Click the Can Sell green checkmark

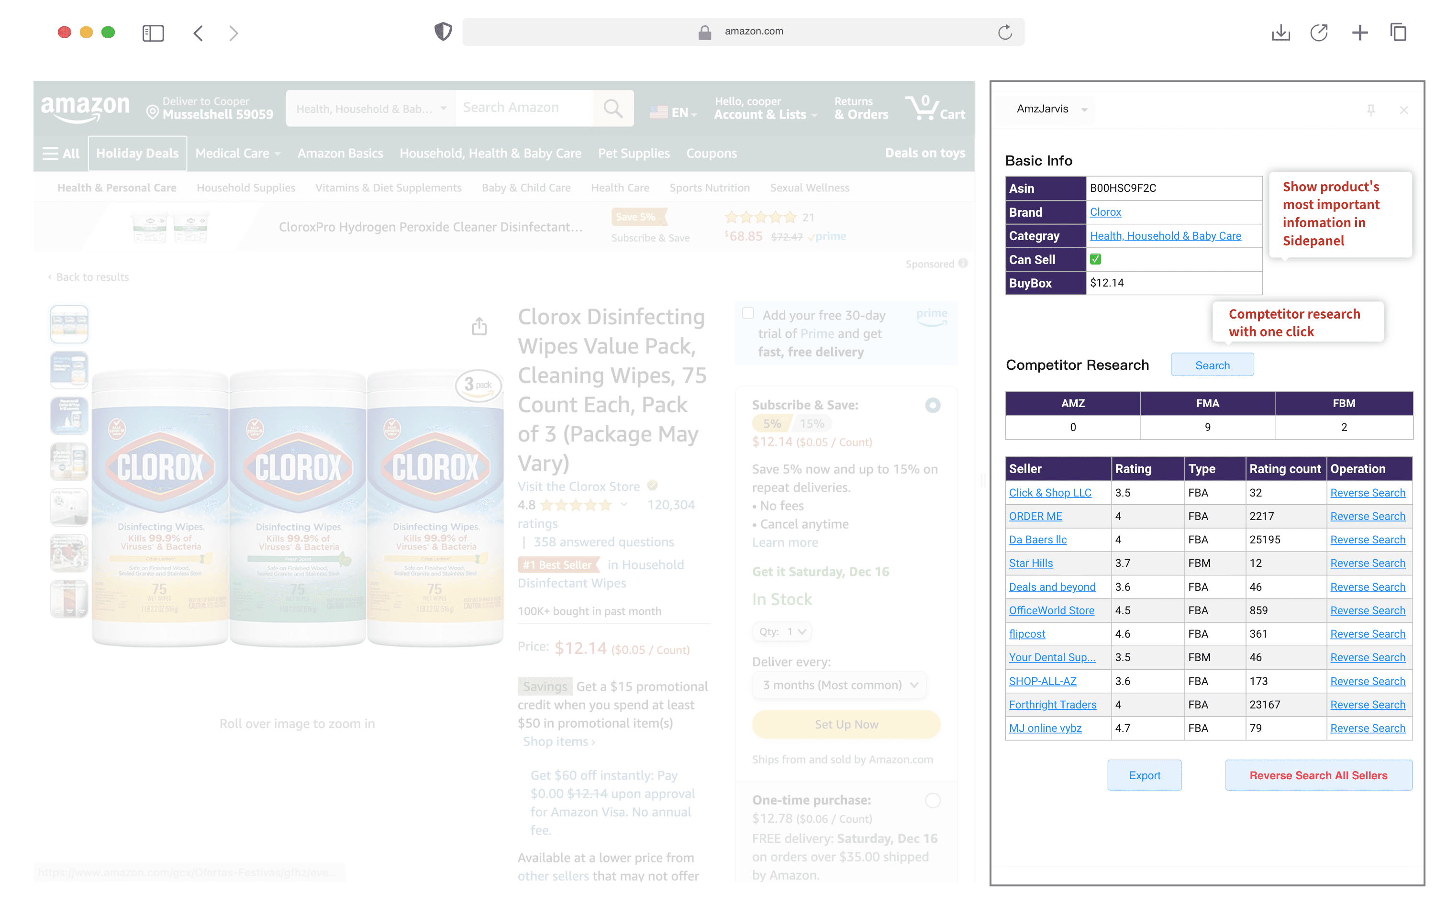click(x=1095, y=259)
